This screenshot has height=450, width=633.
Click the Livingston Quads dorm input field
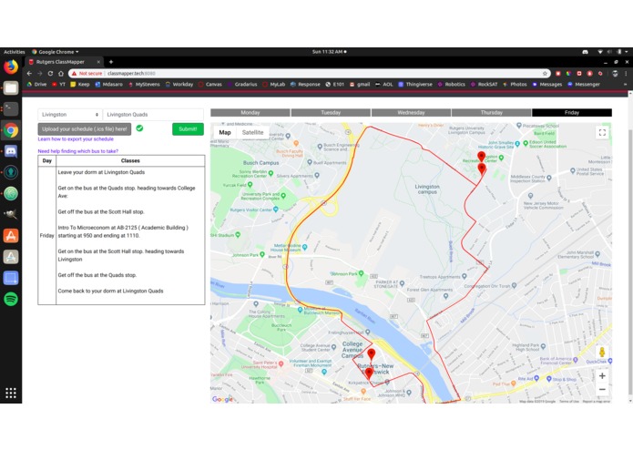(x=153, y=115)
